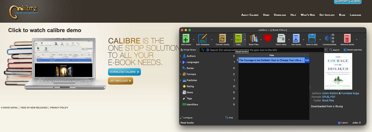Click the Languages icon in tag browser
372x132 pixels.
point(184,62)
